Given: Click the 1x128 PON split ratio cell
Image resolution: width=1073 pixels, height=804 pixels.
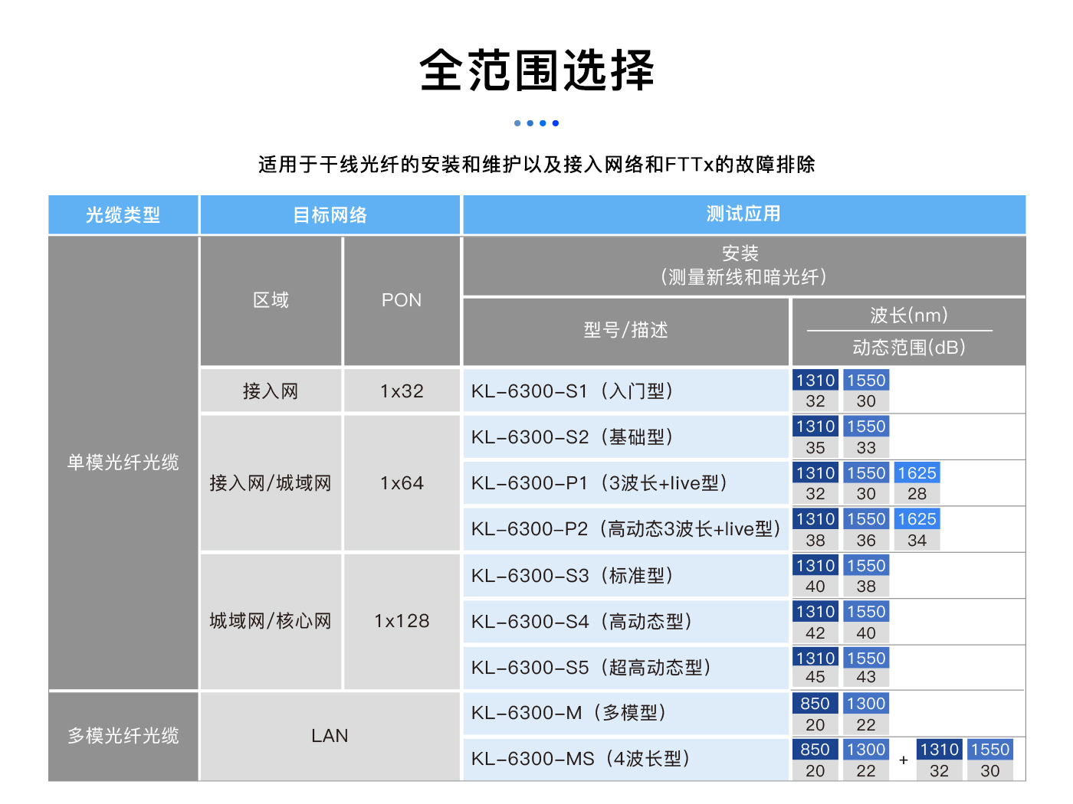Looking at the screenshot, I should [401, 621].
